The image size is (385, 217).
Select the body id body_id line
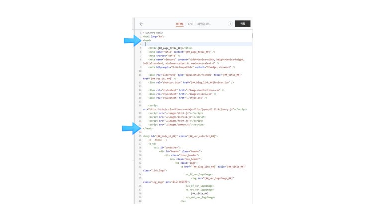(x=180, y=136)
